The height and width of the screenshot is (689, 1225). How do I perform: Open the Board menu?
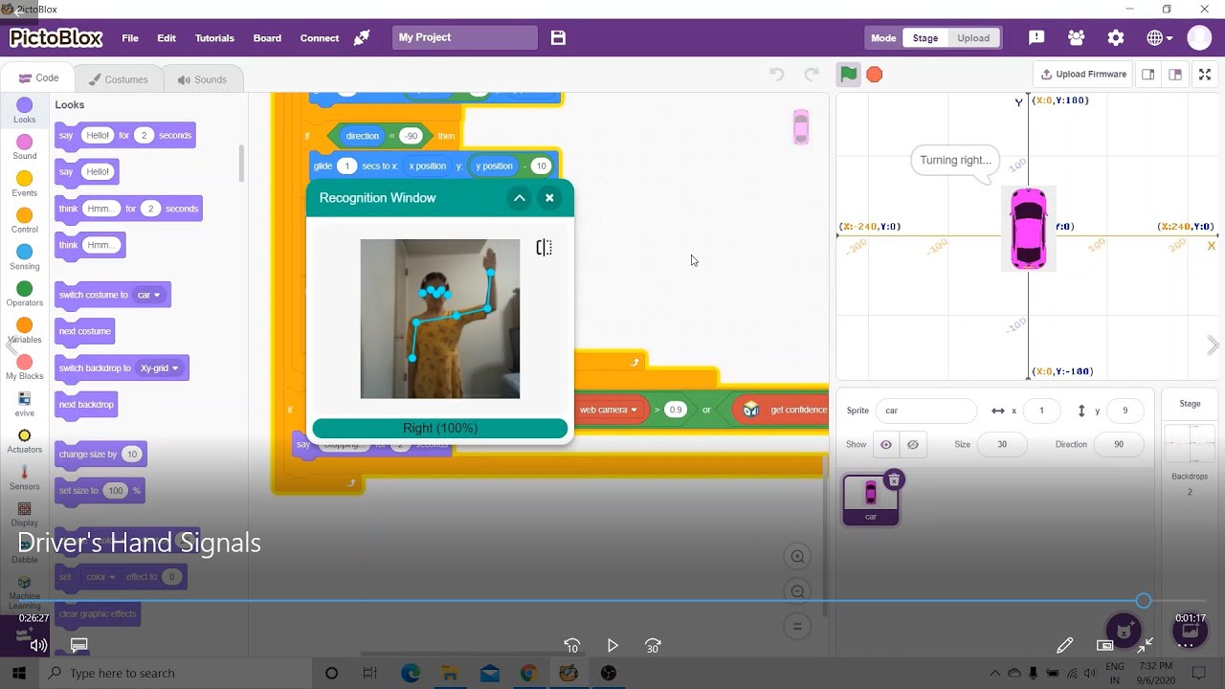[x=267, y=38]
